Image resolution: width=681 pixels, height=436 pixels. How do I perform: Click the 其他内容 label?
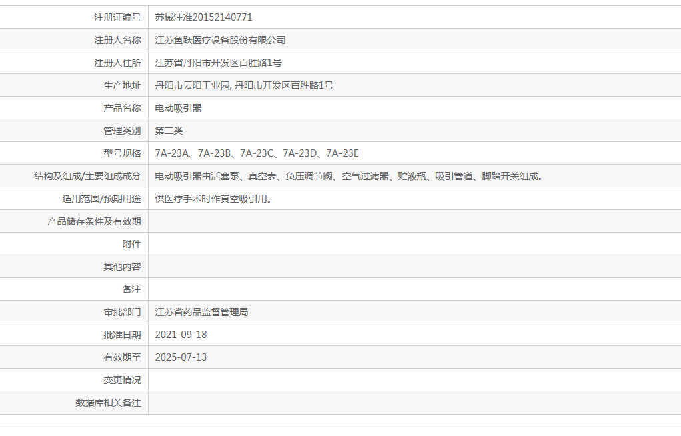coord(123,266)
